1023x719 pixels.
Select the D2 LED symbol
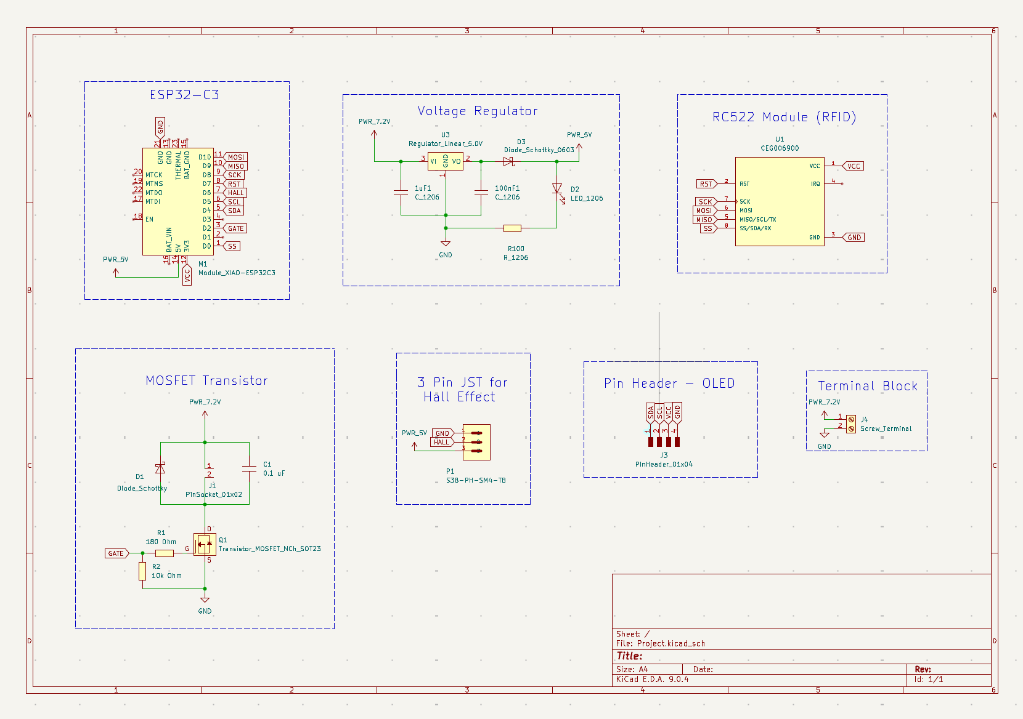[x=557, y=189]
